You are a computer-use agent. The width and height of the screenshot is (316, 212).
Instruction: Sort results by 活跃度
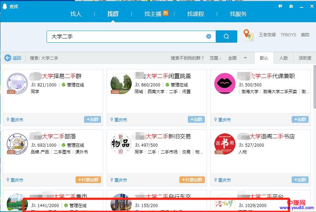(x=305, y=58)
